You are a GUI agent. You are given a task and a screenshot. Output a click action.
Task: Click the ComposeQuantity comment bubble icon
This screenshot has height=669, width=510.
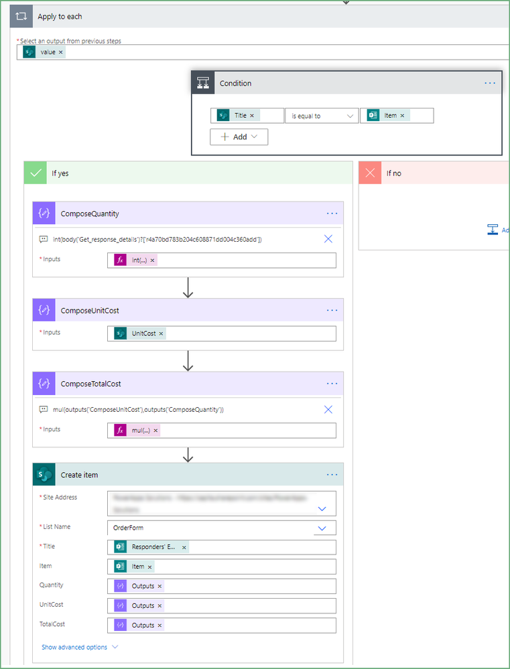[x=43, y=239]
